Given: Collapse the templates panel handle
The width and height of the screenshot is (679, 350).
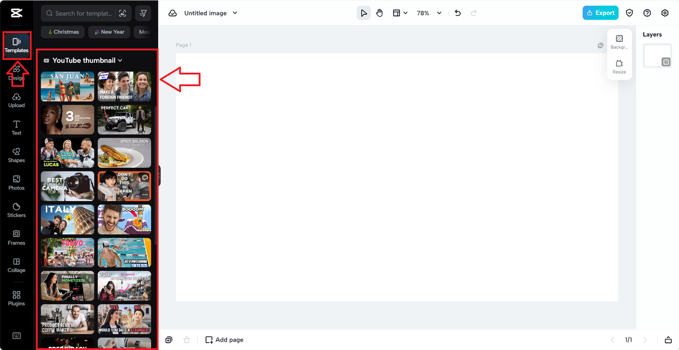Looking at the screenshot, I should (x=159, y=175).
